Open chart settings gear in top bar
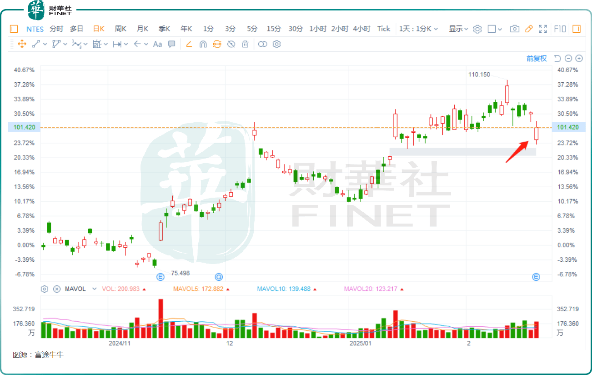This screenshot has height=384, width=592. [x=477, y=29]
